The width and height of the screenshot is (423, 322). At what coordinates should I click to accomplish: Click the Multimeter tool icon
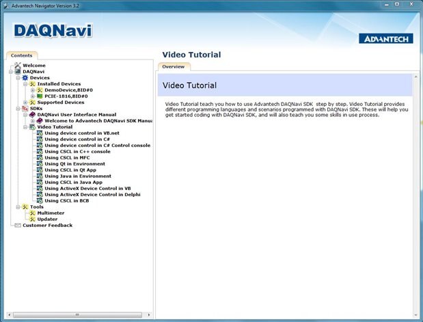point(32,213)
